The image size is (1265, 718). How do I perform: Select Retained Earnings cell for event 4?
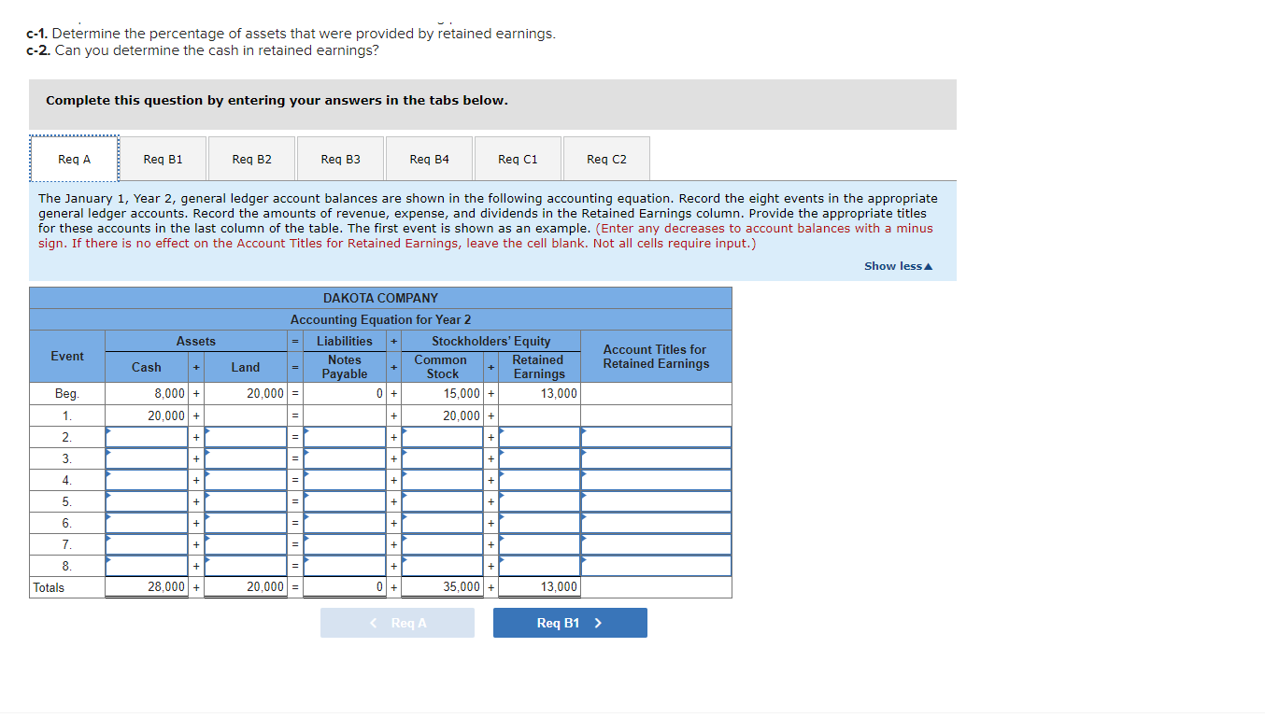click(x=539, y=480)
